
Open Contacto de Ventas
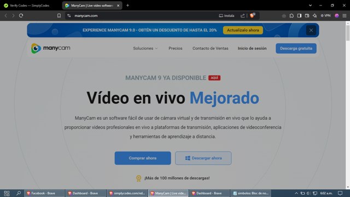click(x=210, y=48)
